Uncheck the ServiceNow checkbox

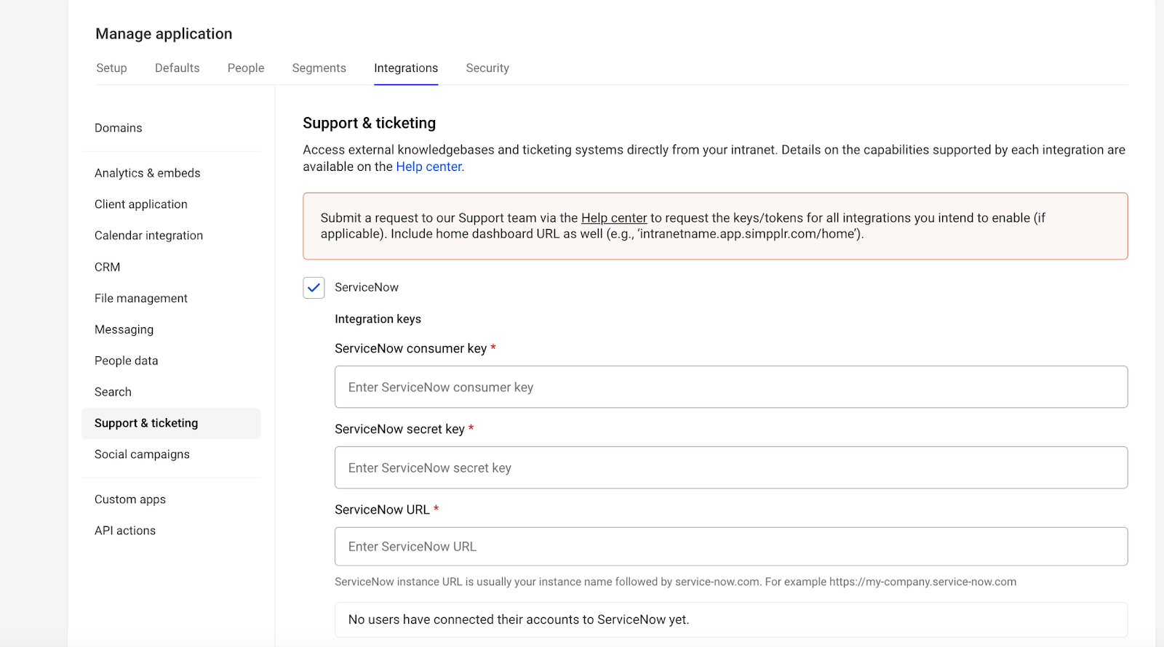click(314, 288)
